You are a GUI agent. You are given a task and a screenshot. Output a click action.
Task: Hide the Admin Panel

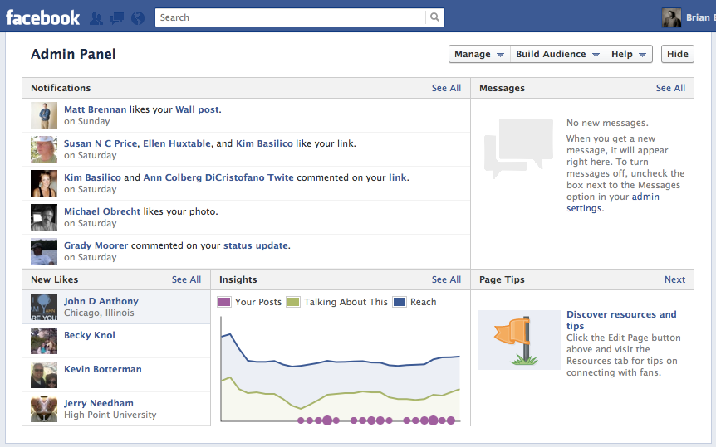point(677,54)
